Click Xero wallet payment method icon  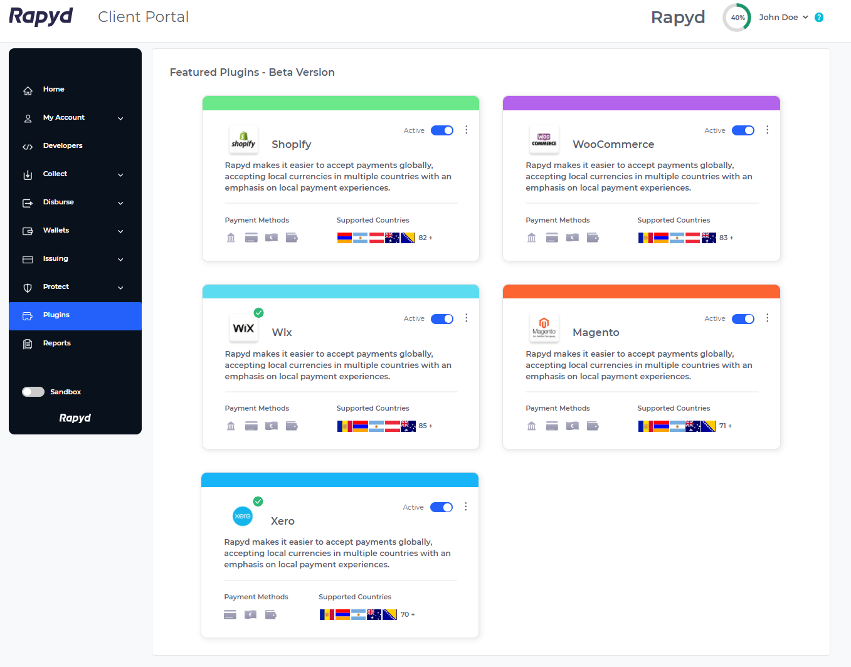(271, 614)
